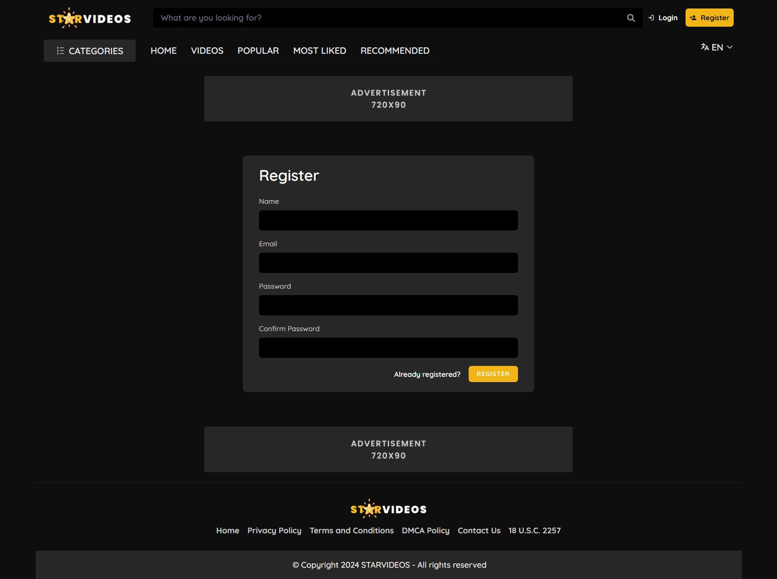Click the search box placeholder text
Viewport: 777px width, 579px height.
pos(211,18)
